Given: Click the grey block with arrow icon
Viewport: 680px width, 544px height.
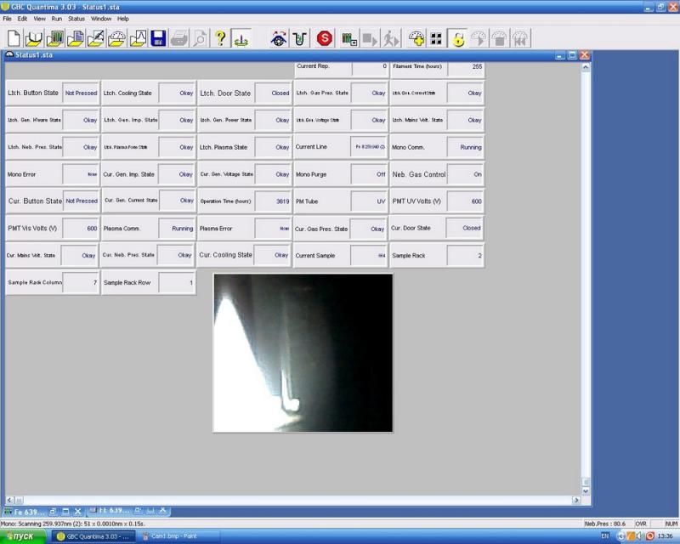Looking at the screenshot, I should [x=370, y=38].
